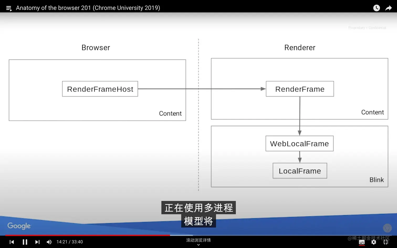Pause the video playback
The height and width of the screenshot is (248, 397).
coord(25,242)
